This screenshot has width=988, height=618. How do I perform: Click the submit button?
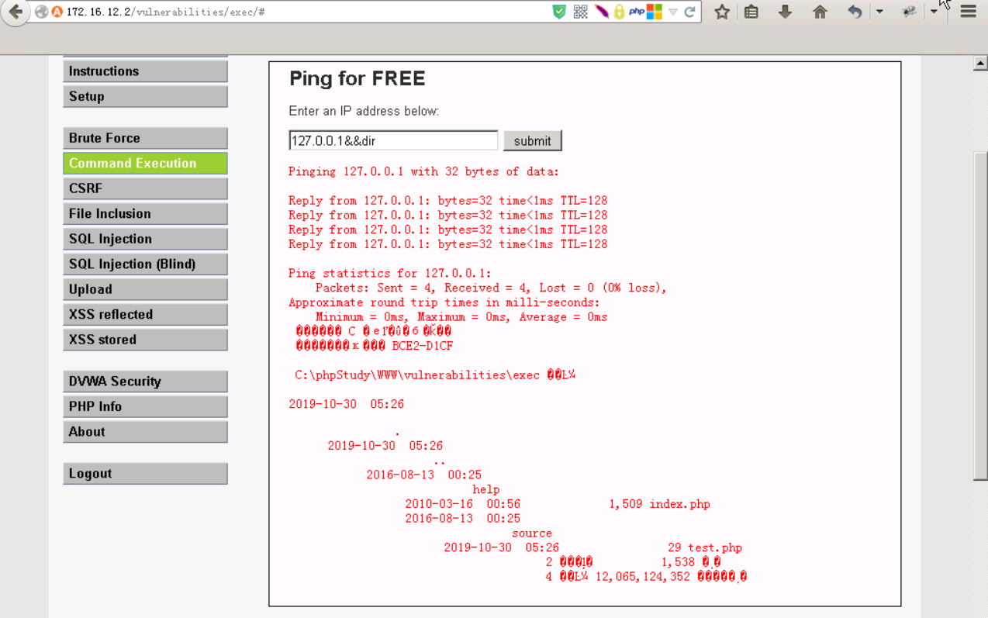coord(532,140)
